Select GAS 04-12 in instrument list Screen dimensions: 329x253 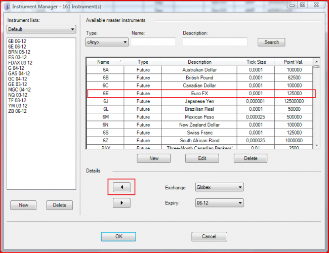(19, 74)
